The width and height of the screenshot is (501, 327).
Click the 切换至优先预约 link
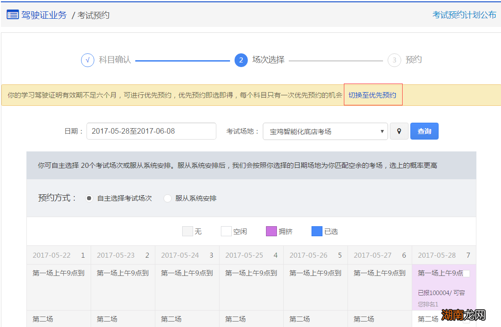(373, 95)
